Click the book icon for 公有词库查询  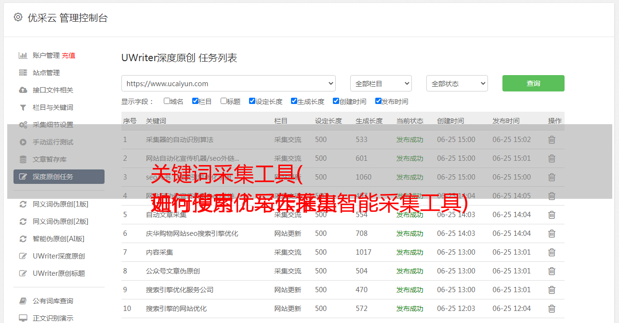[x=23, y=301]
